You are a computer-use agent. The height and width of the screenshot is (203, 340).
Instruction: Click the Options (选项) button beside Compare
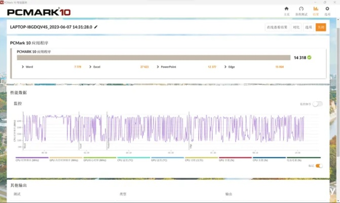click(x=308, y=27)
